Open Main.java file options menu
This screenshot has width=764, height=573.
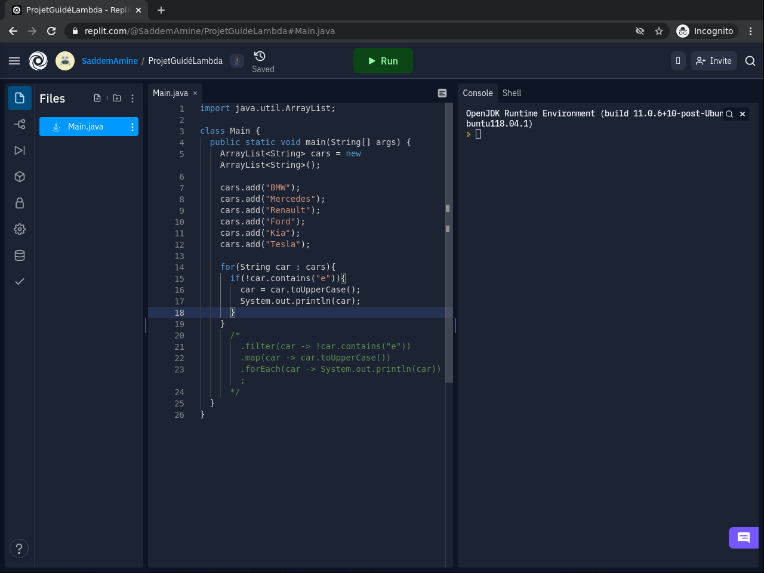pyautogui.click(x=133, y=127)
